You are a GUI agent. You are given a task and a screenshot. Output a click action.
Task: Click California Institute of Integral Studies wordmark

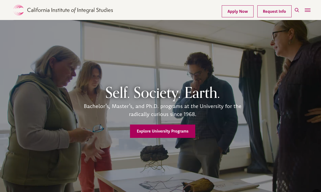[70, 10]
